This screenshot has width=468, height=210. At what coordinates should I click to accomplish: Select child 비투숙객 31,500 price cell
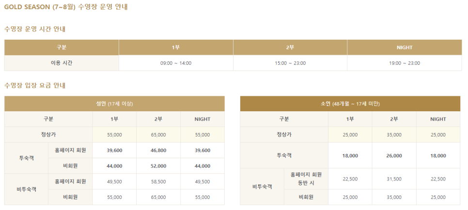[x=394, y=179]
